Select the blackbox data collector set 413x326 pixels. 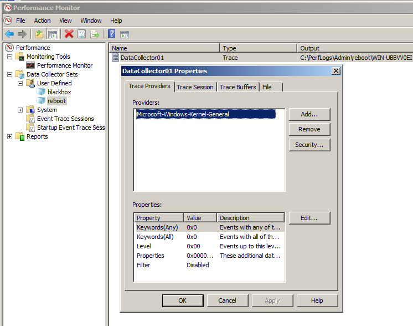click(59, 92)
